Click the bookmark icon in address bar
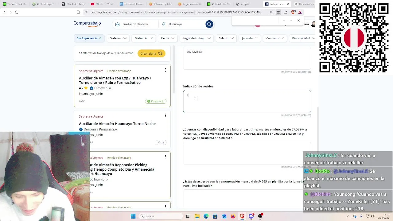Viewport: 393px width, 221px height. tap(78, 12)
